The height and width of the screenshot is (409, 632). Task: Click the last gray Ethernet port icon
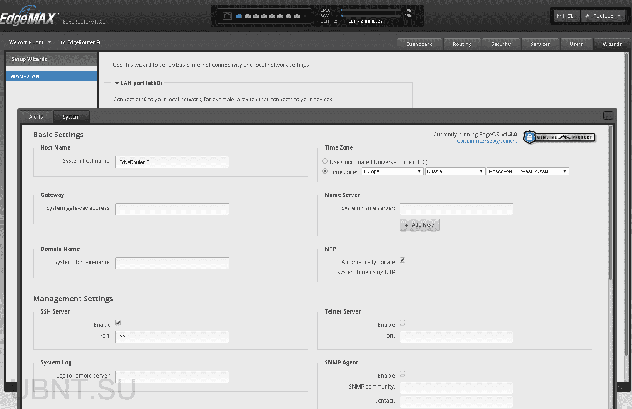point(297,16)
